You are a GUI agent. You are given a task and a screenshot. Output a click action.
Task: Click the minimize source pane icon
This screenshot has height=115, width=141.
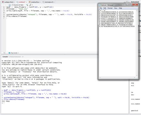coord(125,2)
